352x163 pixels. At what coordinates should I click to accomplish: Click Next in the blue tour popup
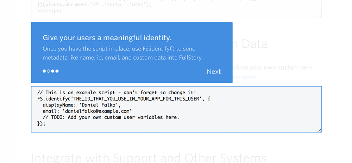pos(214,72)
